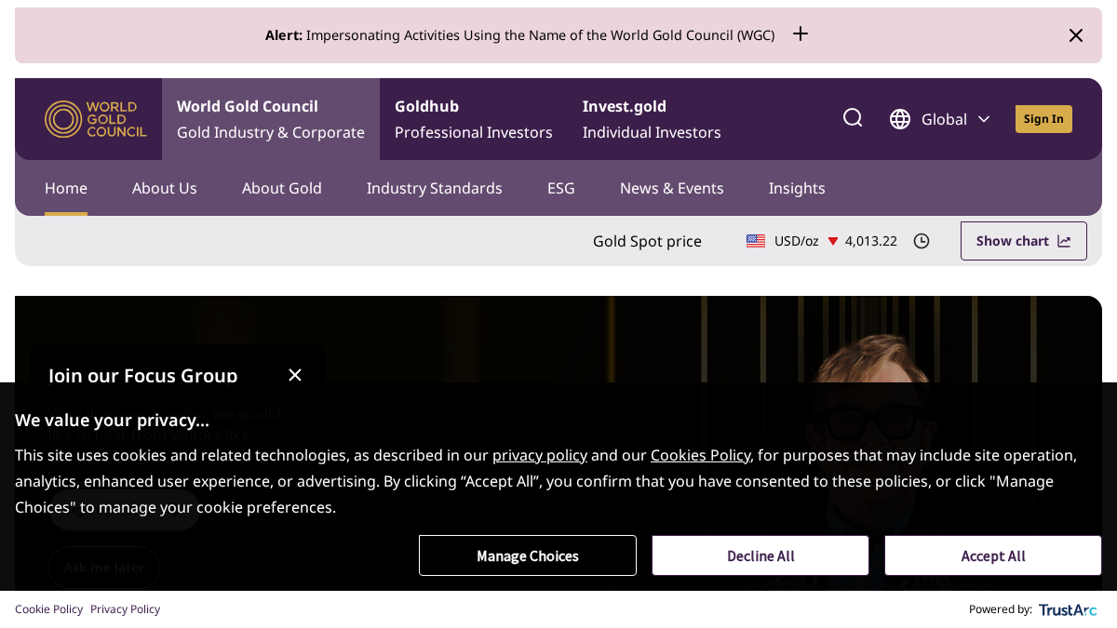Screen dimensions: 1117x628
Task: Expand the Global region chevron
Action: click(984, 119)
